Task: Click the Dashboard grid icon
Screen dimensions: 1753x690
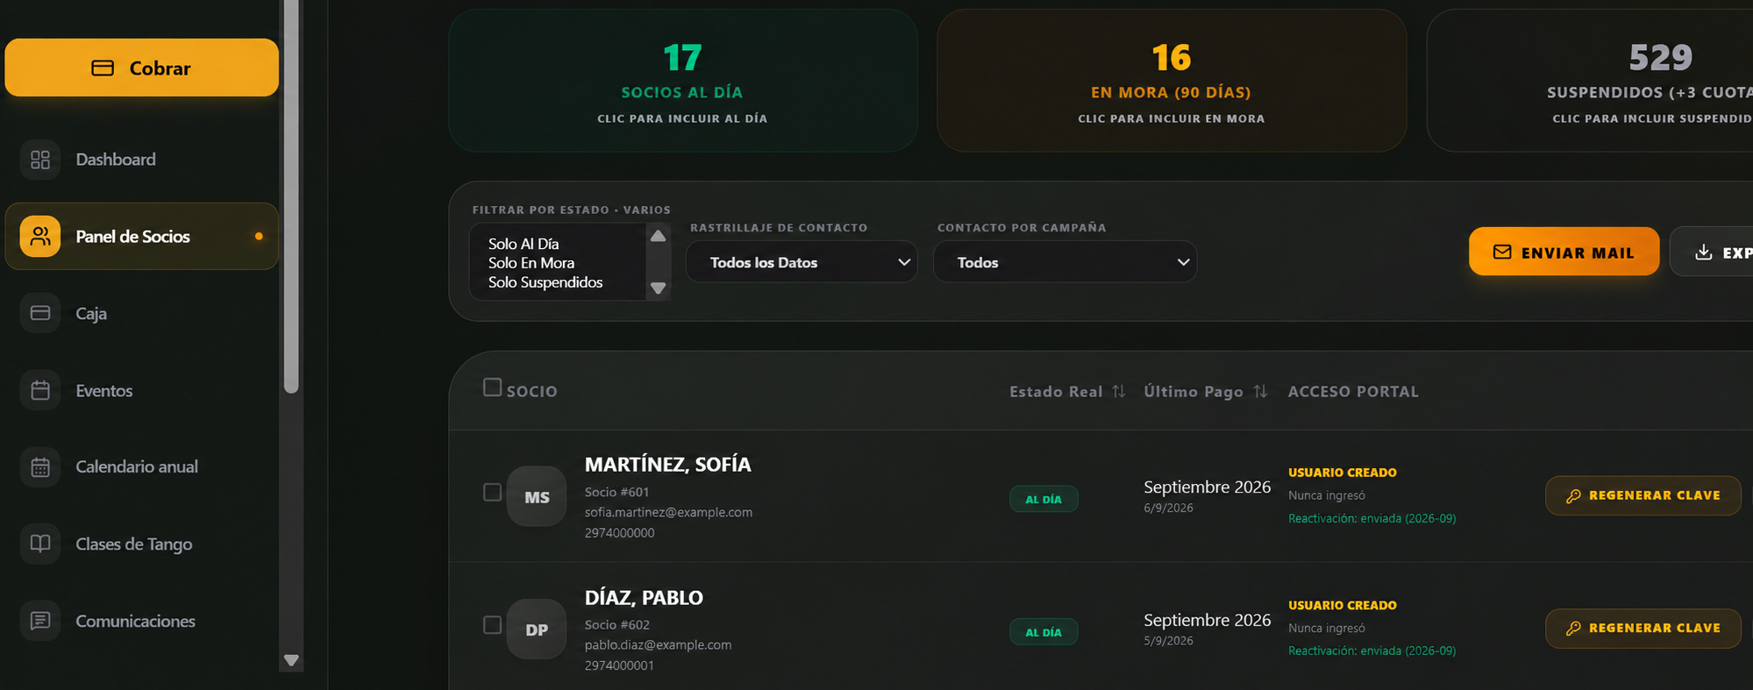Action: (40, 160)
